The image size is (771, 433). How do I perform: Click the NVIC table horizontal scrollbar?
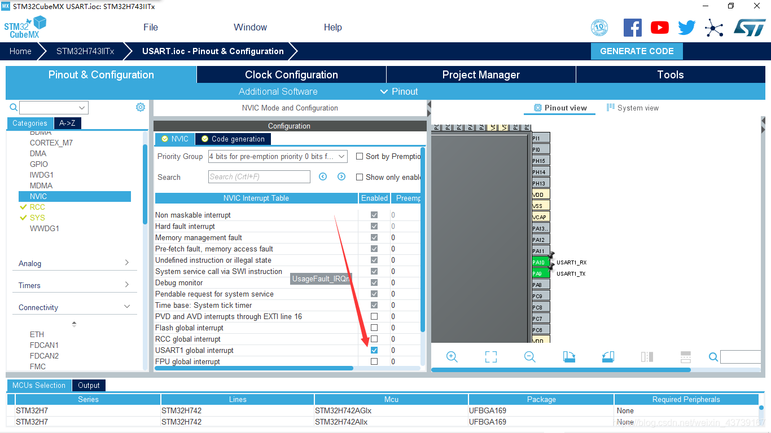click(x=254, y=368)
